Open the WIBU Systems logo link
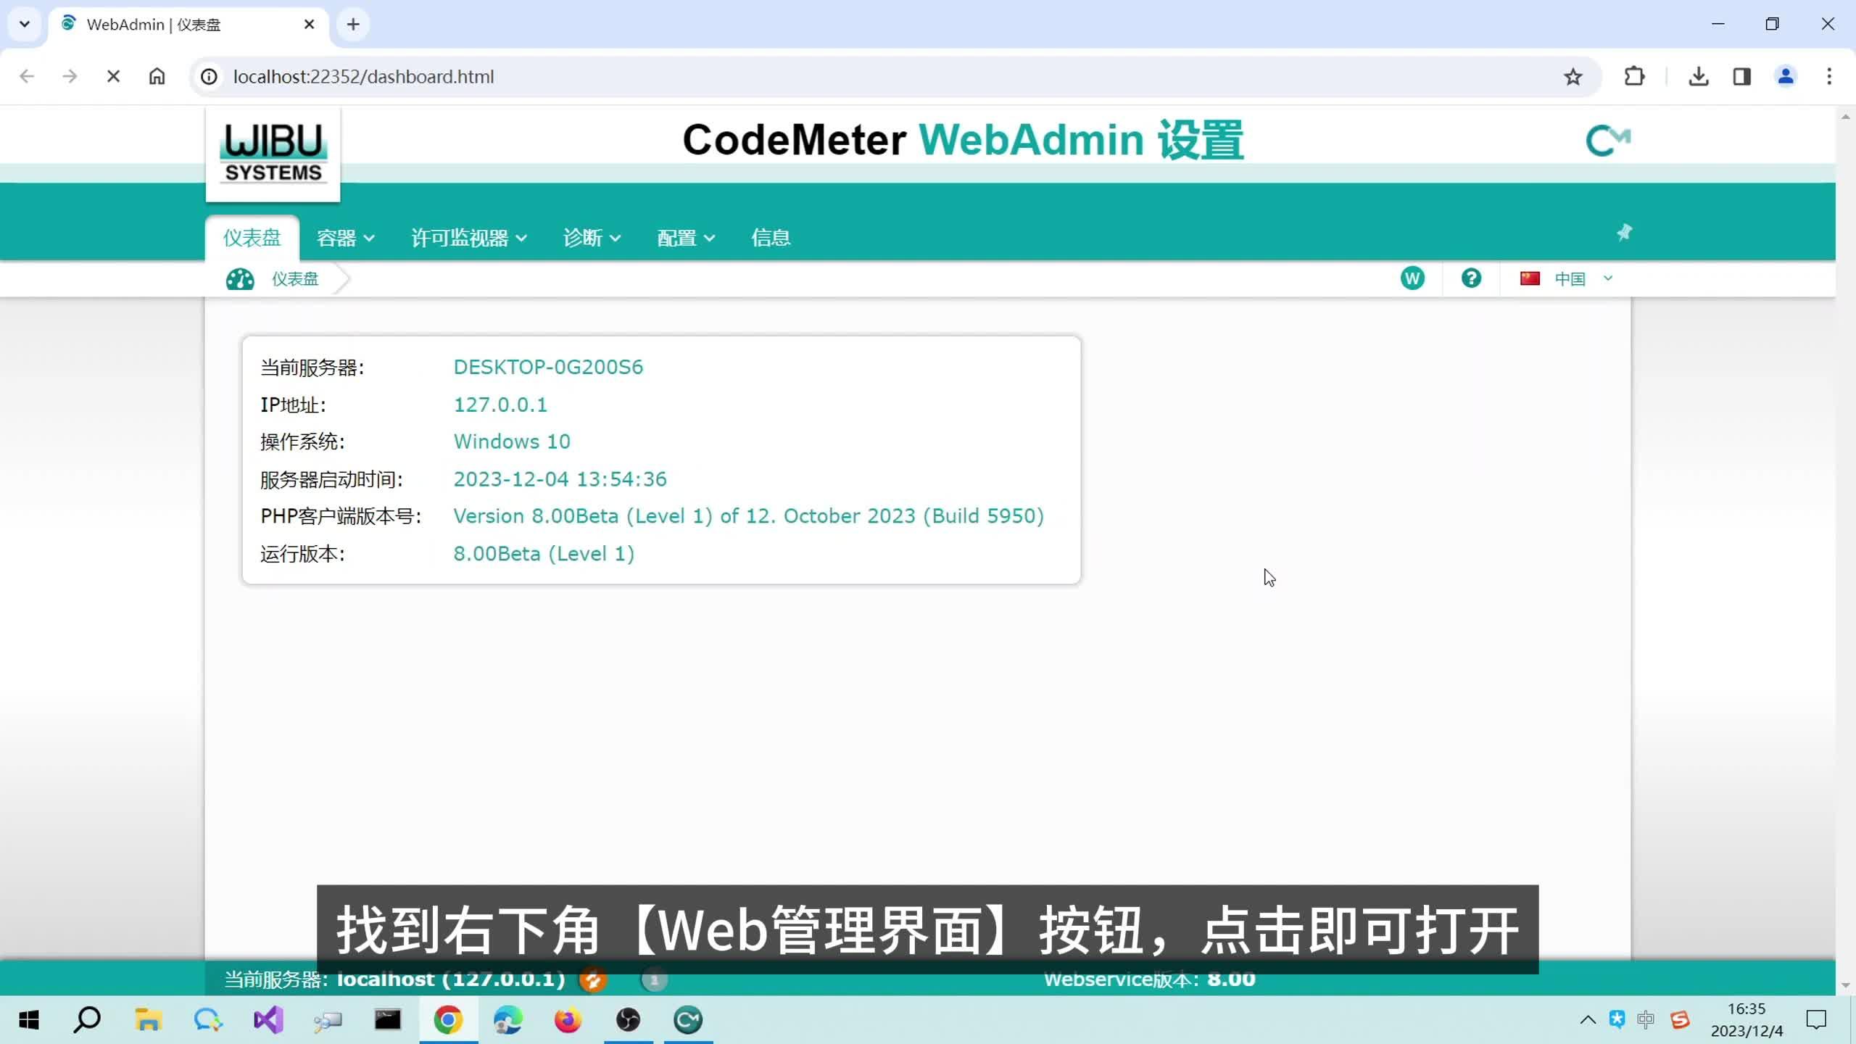Screen dimensions: 1856x1044 [x=272, y=154]
